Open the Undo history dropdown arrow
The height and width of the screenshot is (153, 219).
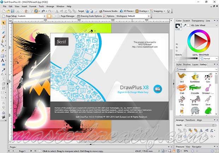(x=46, y=11)
